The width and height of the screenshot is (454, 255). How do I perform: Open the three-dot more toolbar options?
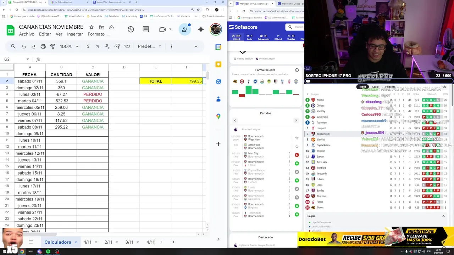tap(171, 46)
